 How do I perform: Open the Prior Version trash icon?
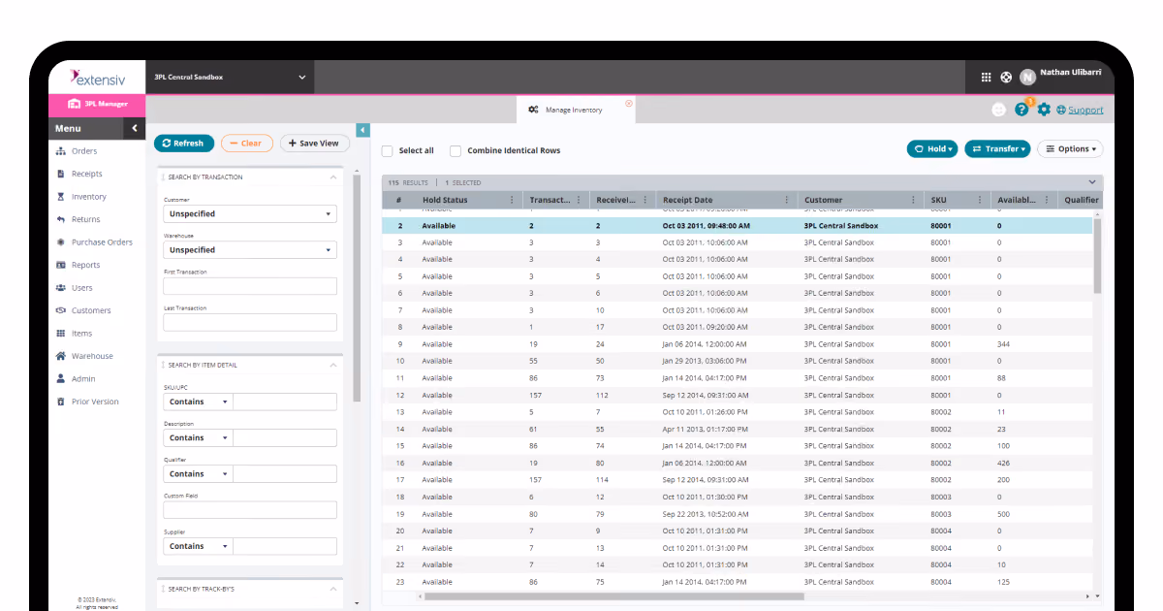[x=61, y=402]
